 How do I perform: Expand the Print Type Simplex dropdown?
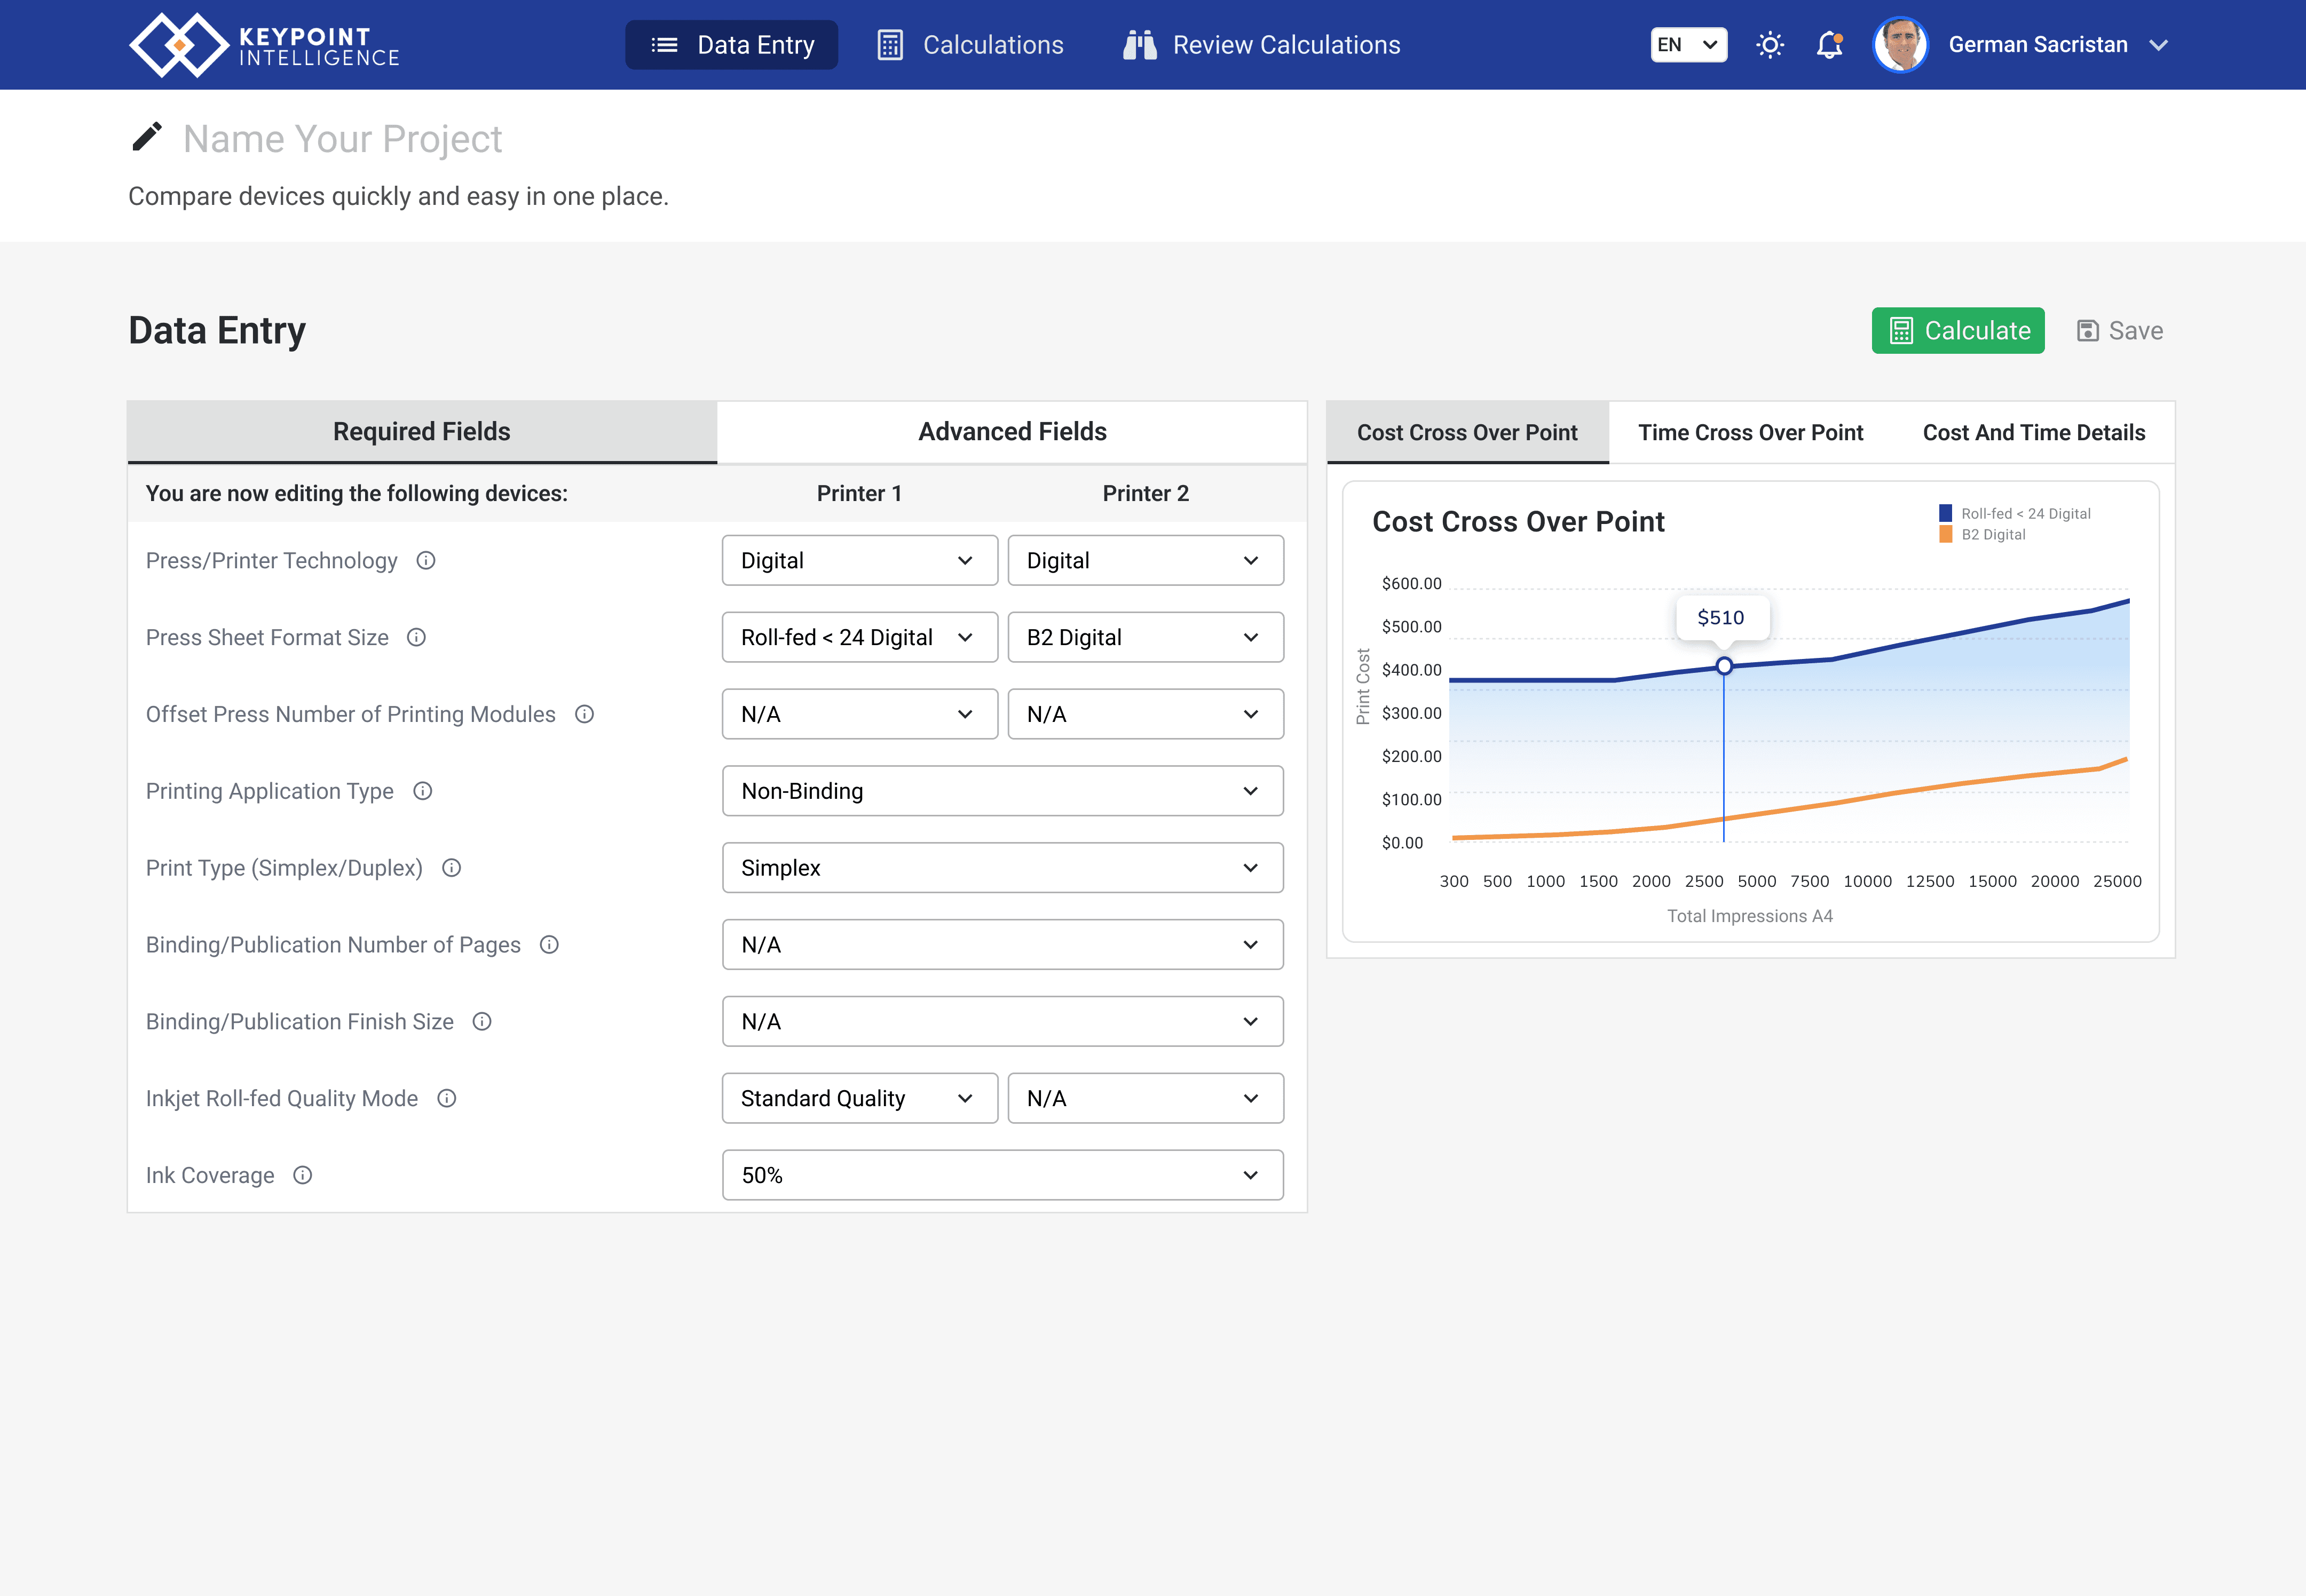[x=1002, y=868]
